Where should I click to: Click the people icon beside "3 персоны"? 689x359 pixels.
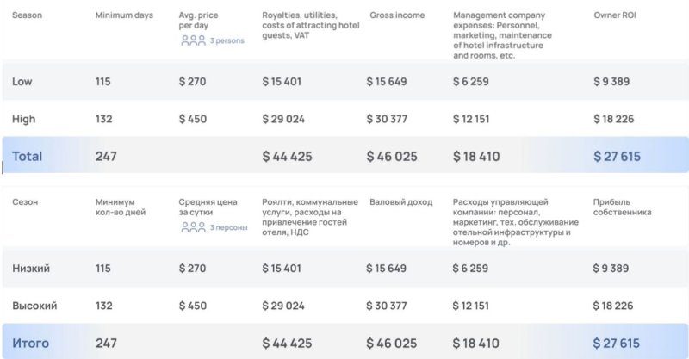tap(193, 227)
